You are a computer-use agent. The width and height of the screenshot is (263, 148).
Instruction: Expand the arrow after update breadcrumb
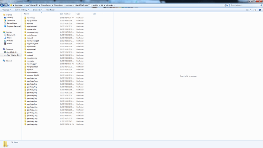tap(99, 5)
